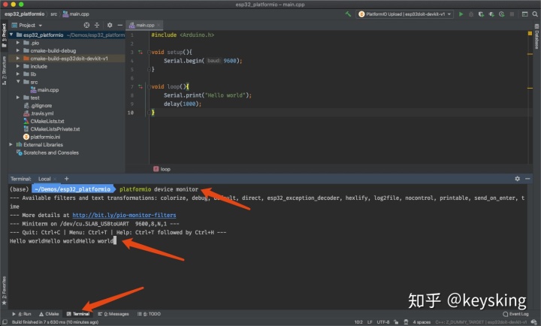Open the pio-monitor-filters link
The image size is (541, 326).
(x=124, y=216)
